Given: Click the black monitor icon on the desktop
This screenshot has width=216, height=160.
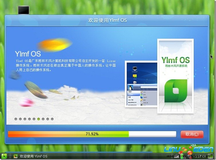Looking at the screenshot, I should 24,10.
